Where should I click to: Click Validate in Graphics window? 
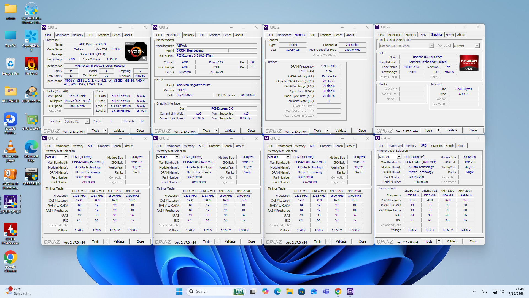tap(452, 130)
